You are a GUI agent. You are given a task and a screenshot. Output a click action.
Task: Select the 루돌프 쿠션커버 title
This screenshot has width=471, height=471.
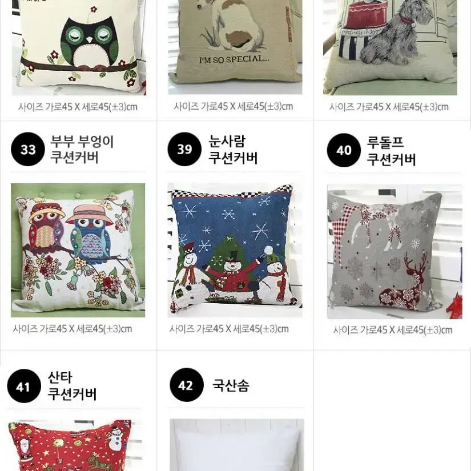pyautogui.click(x=392, y=151)
